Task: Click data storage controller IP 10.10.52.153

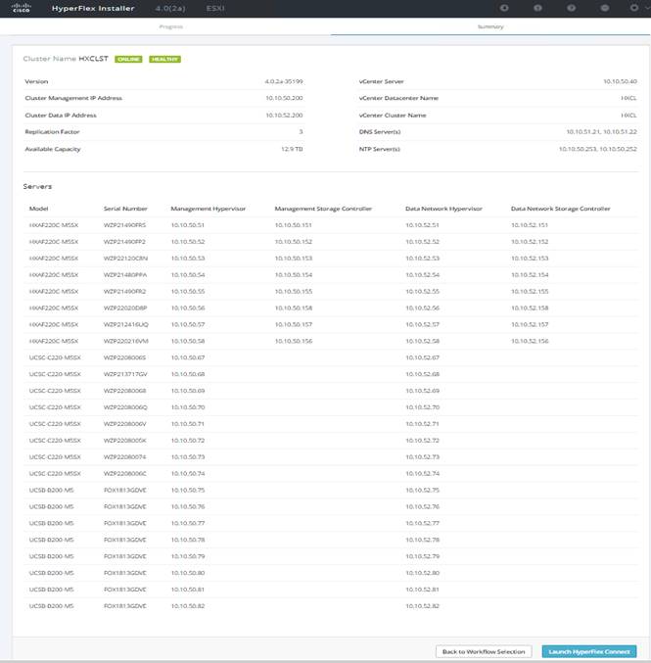Action: [530, 259]
